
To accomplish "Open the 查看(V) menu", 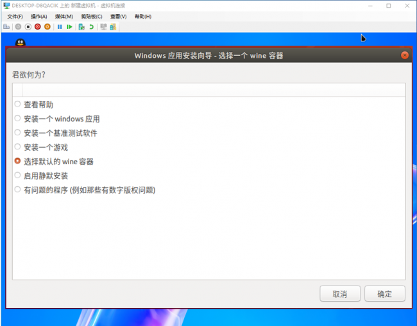I will [119, 17].
